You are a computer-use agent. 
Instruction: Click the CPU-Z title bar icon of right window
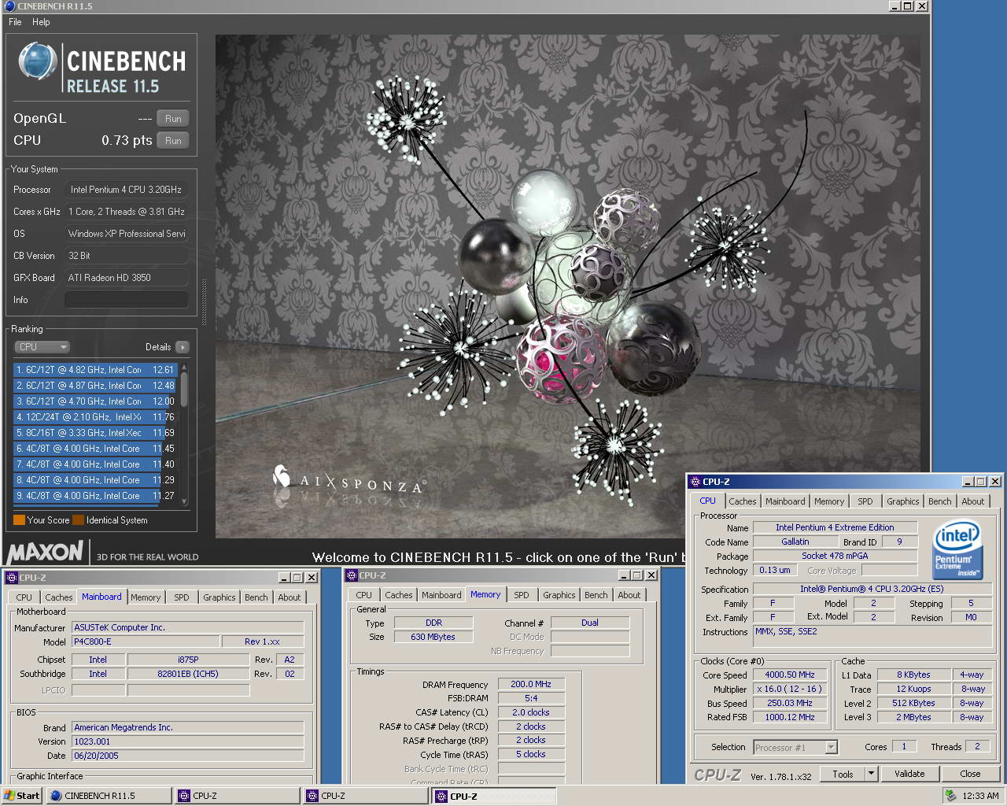695,482
